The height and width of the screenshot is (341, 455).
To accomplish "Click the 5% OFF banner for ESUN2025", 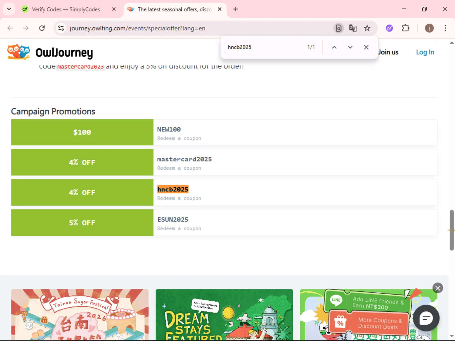I will (x=82, y=222).
